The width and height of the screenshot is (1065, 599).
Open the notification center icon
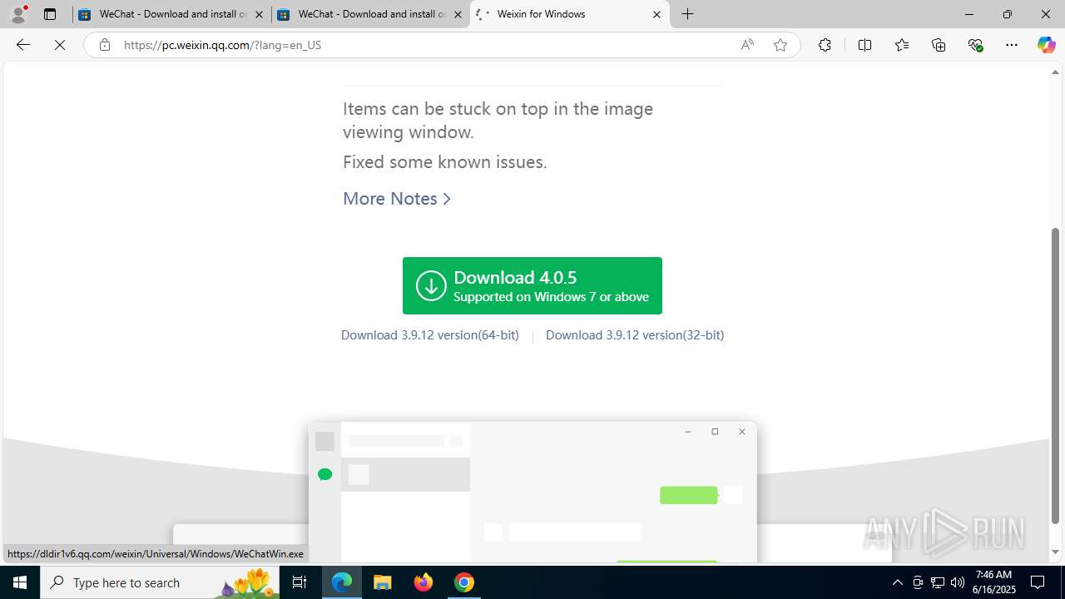click(x=1038, y=582)
